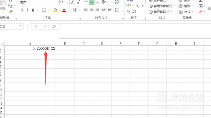Screen dimensions: 211x118
Task: Toggle underline formatting
Action: (x=33, y=10)
